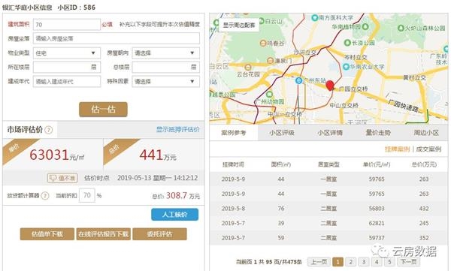
Task: Click the 估值单下载 button
Action: click(x=47, y=234)
